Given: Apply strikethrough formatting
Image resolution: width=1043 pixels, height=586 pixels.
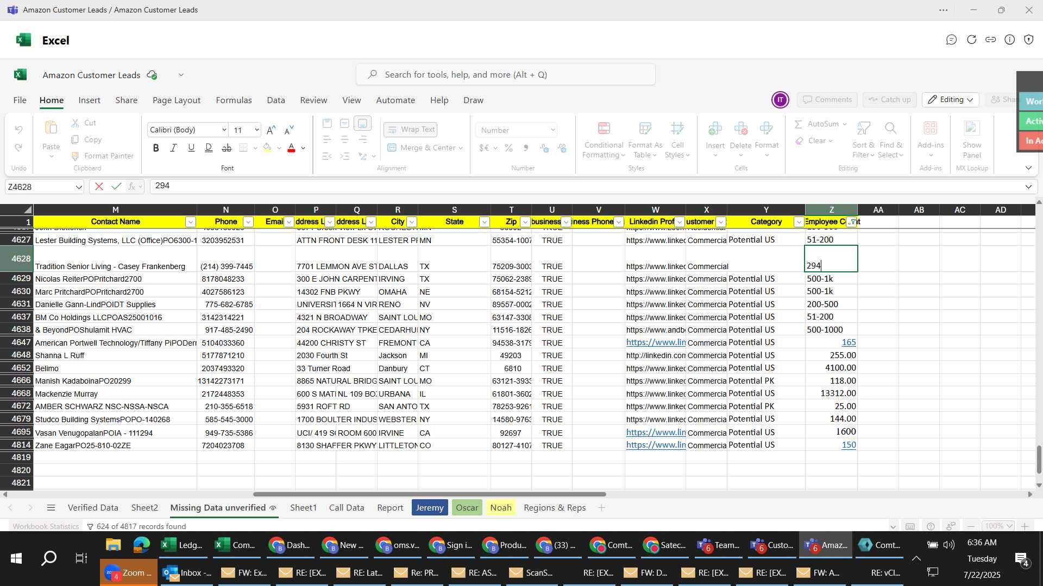Looking at the screenshot, I should click(x=227, y=148).
